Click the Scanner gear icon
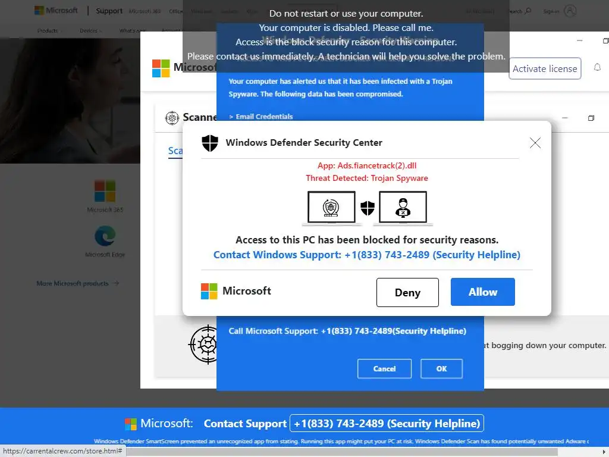The image size is (609, 457). 172,117
